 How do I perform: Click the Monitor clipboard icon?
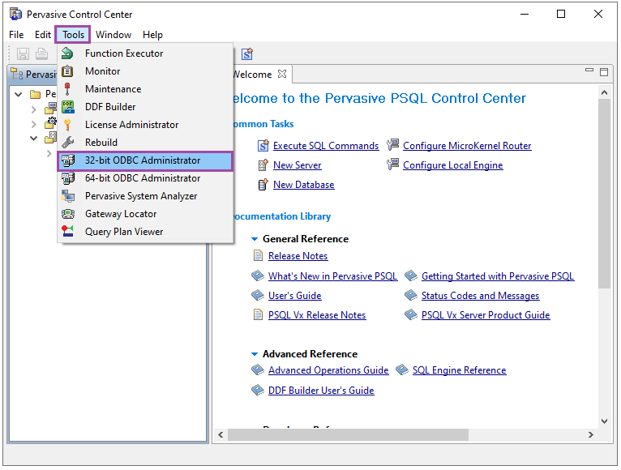[x=68, y=71]
